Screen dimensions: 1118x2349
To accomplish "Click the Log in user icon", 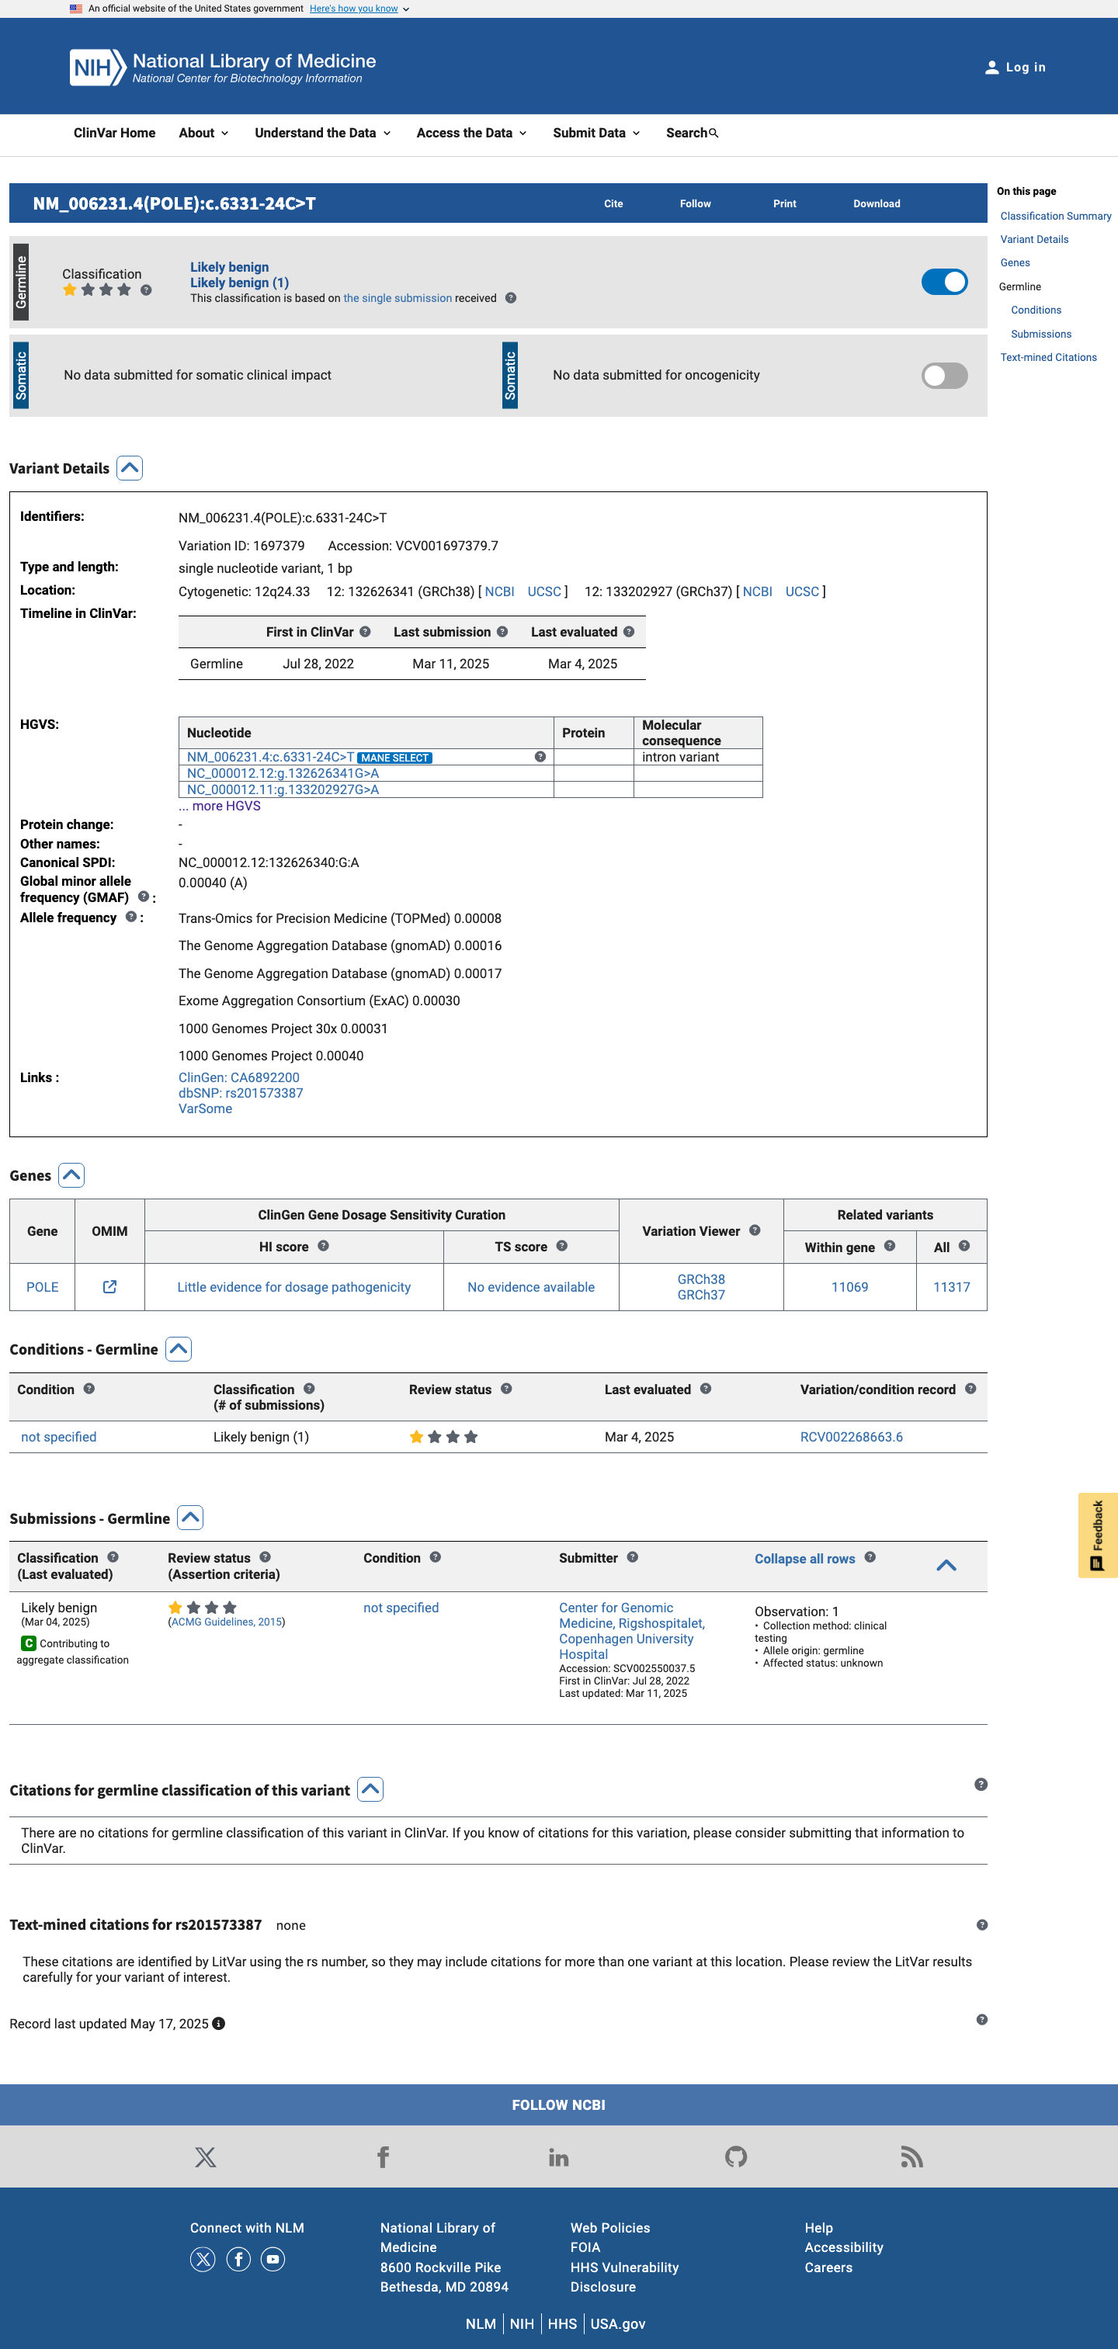I will (x=991, y=68).
